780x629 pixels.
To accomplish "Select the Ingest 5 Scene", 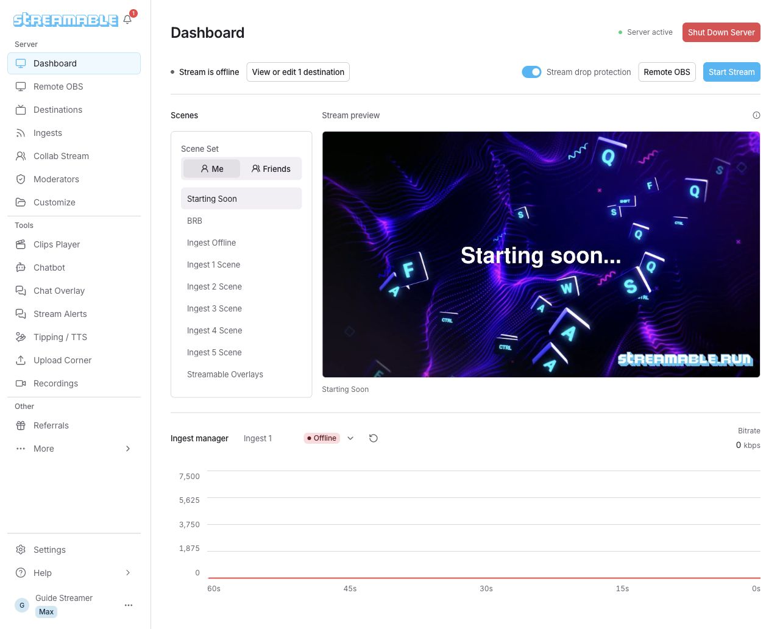I will 241,352.
